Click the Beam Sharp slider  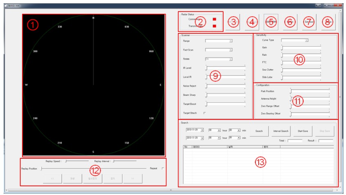(226, 95)
